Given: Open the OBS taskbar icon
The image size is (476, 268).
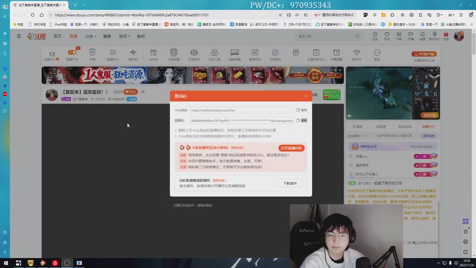Looking at the screenshot, I should (x=67, y=263).
